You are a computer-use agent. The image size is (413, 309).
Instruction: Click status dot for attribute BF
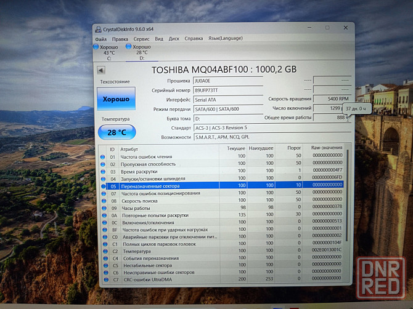(x=105, y=230)
